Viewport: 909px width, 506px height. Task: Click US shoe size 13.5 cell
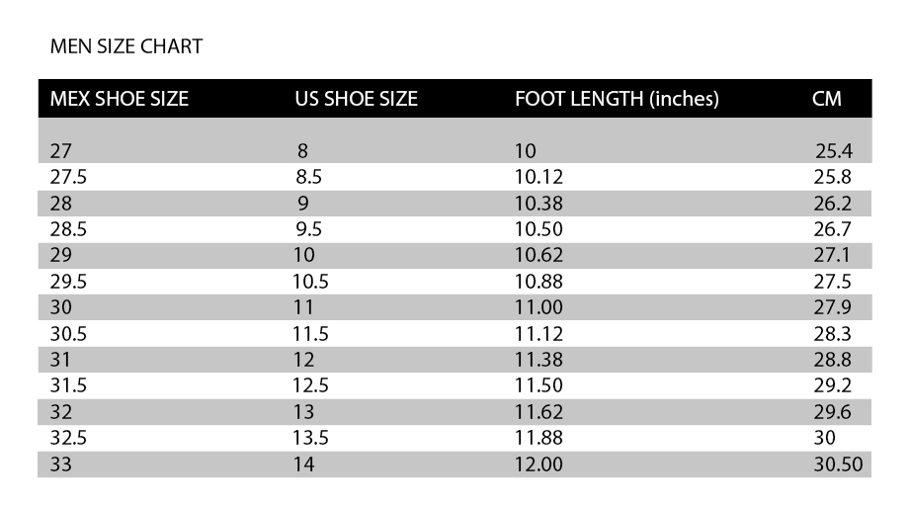coord(310,437)
